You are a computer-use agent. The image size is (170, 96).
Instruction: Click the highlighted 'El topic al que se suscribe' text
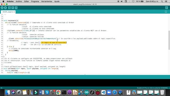tap(54, 43)
